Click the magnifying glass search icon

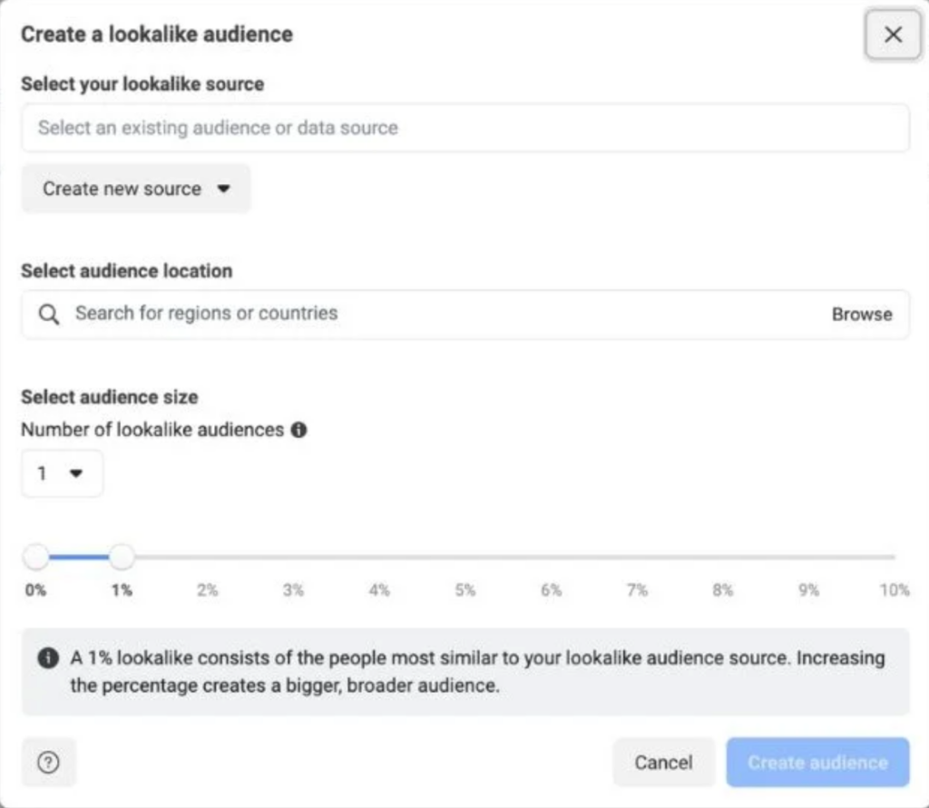(48, 314)
